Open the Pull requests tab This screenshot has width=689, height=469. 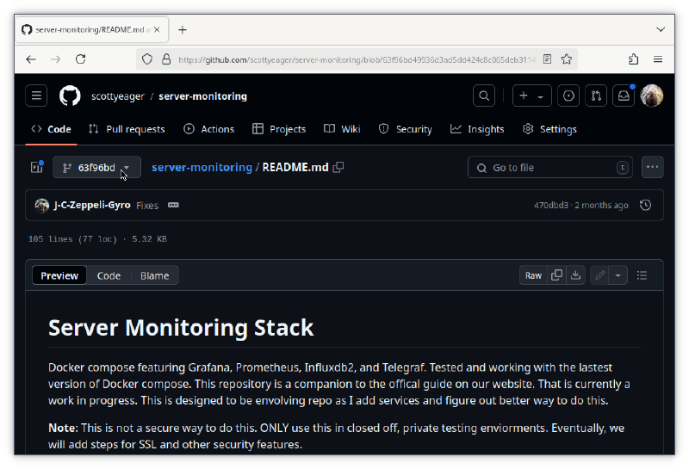(127, 129)
